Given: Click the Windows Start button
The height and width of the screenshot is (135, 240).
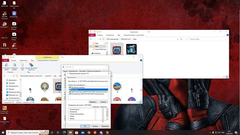Looking at the screenshot, I should pos(3,132).
